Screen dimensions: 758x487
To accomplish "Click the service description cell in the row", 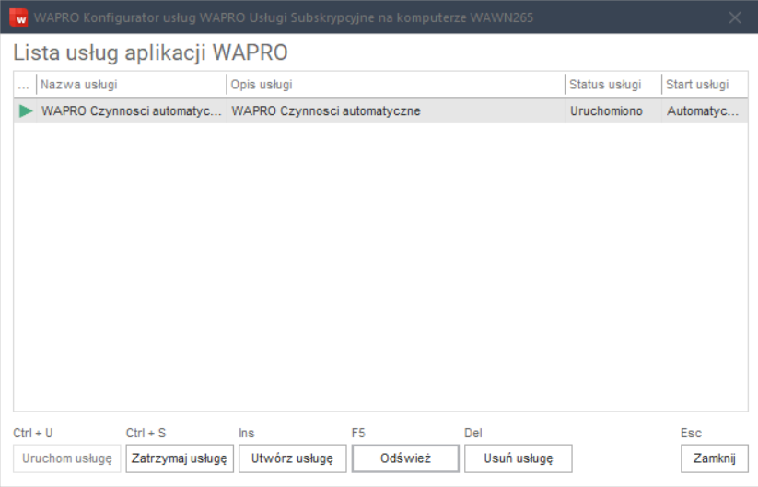I will 394,111.
